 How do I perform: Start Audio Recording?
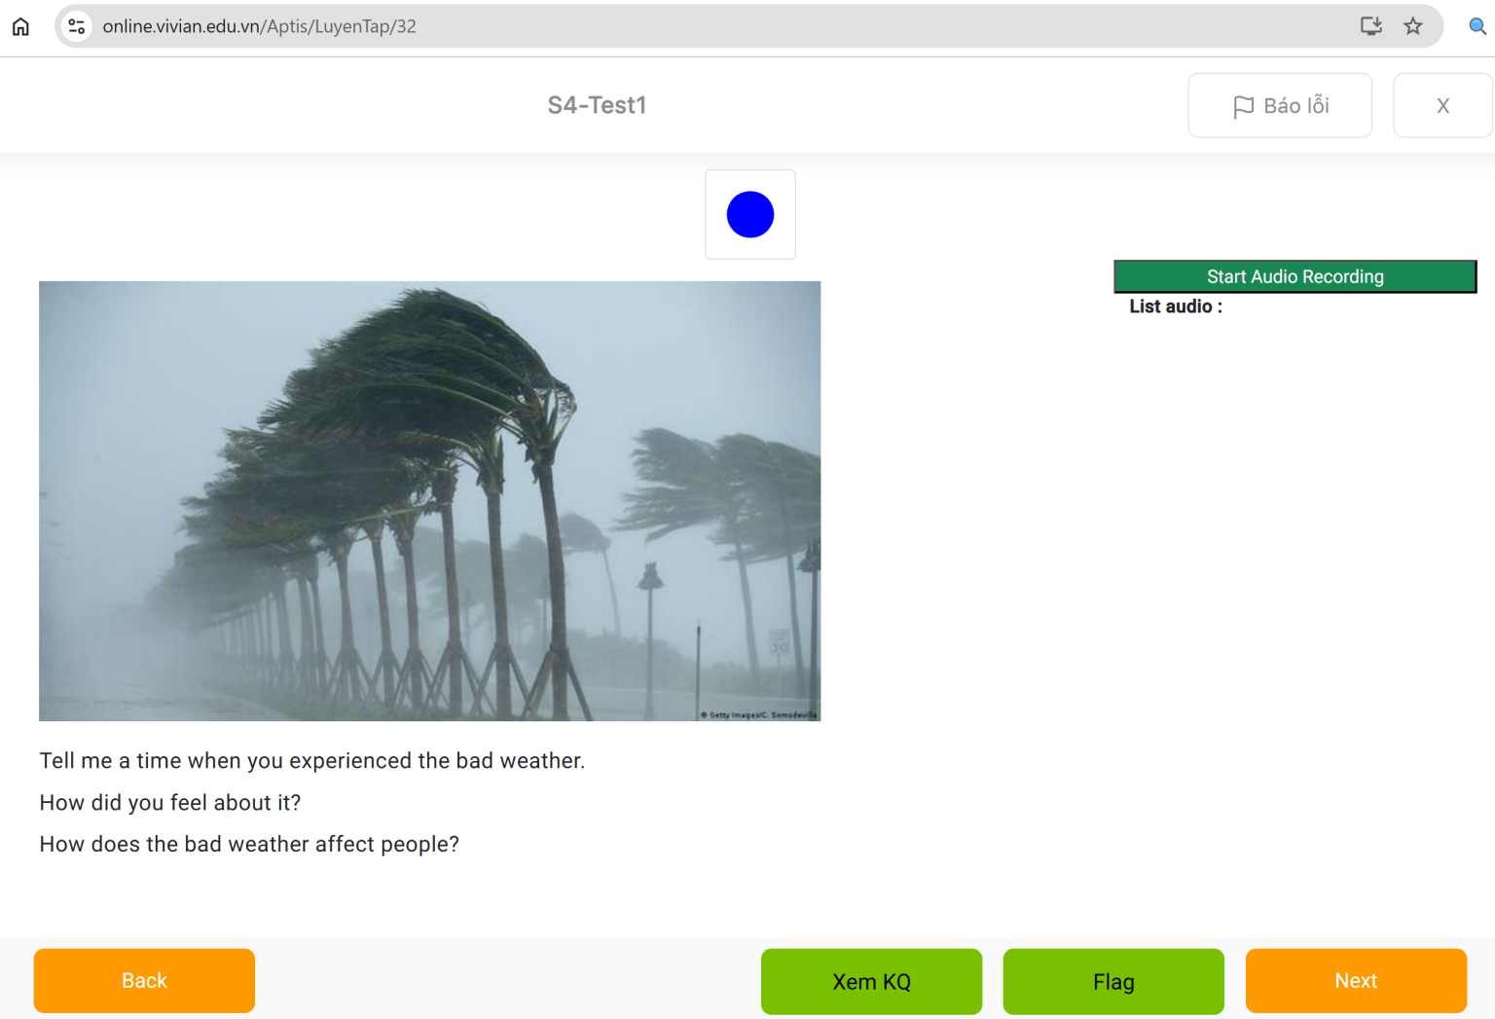[1294, 276]
